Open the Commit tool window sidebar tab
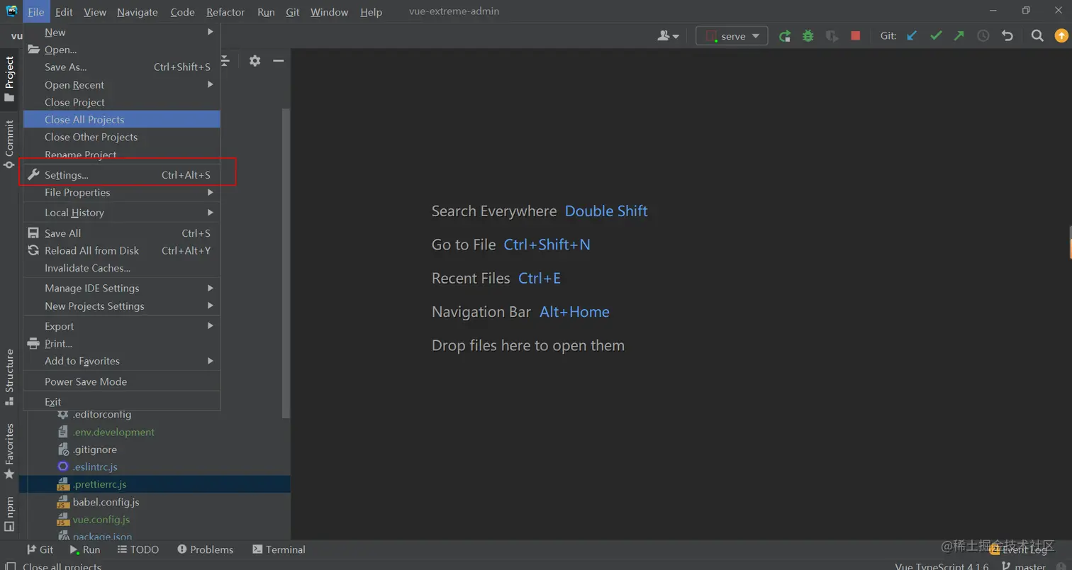Image resolution: width=1072 pixels, height=570 pixels. [x=9, y=144]
